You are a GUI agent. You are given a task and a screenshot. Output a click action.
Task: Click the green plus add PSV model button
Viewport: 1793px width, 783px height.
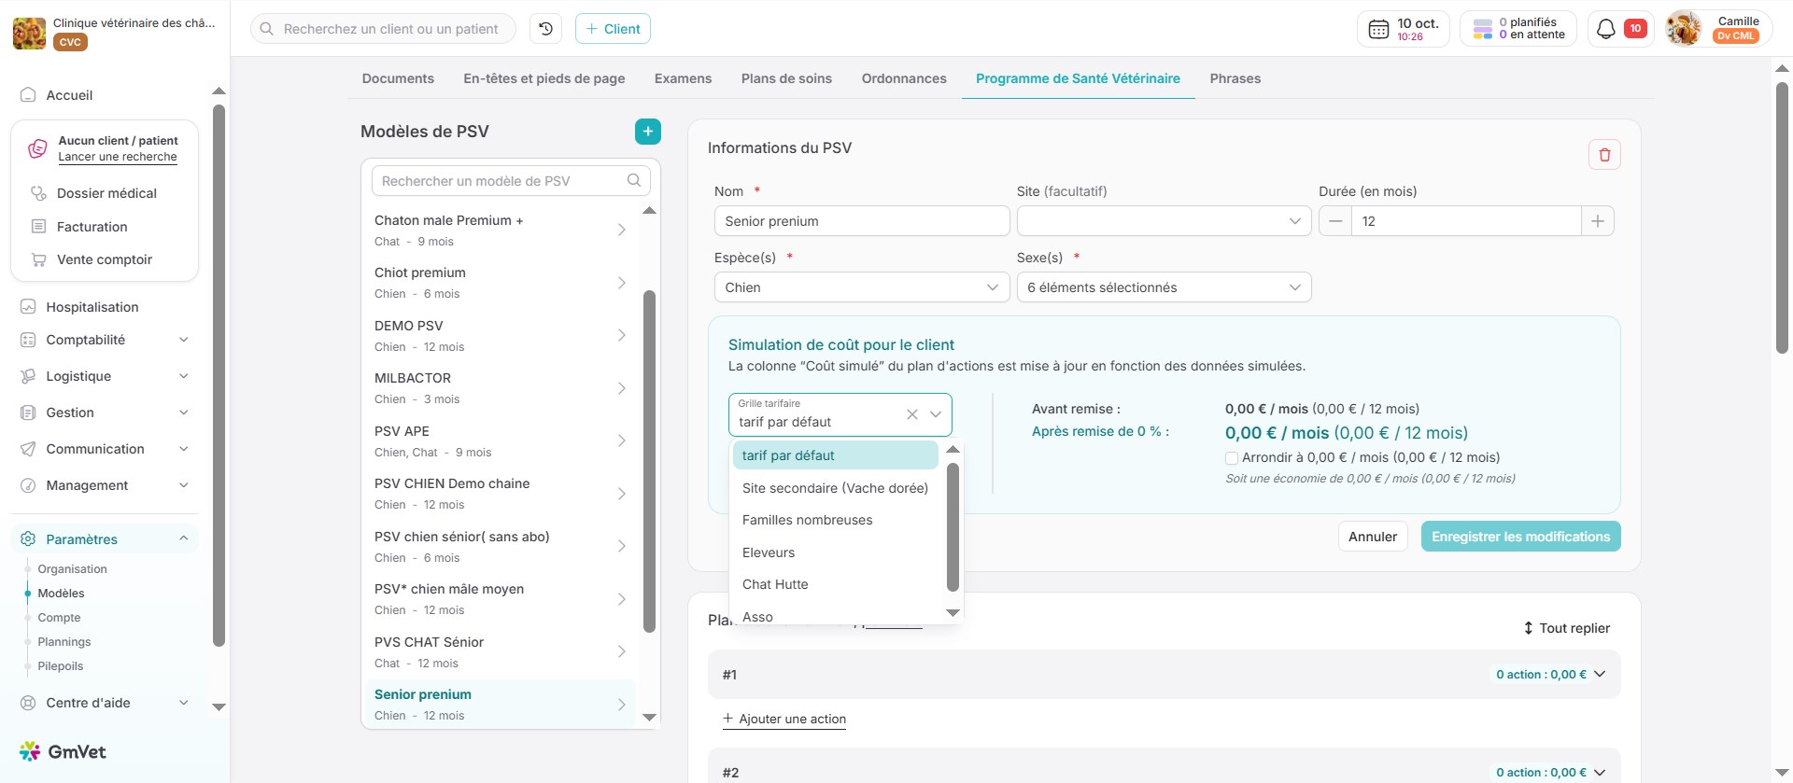(x=647, y=132)
